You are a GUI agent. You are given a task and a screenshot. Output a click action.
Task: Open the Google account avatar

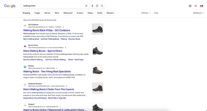pos(202,6)
